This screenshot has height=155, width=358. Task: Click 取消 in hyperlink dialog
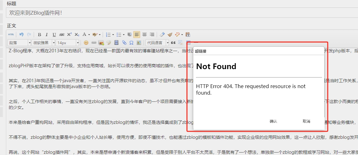pos(307,121)
